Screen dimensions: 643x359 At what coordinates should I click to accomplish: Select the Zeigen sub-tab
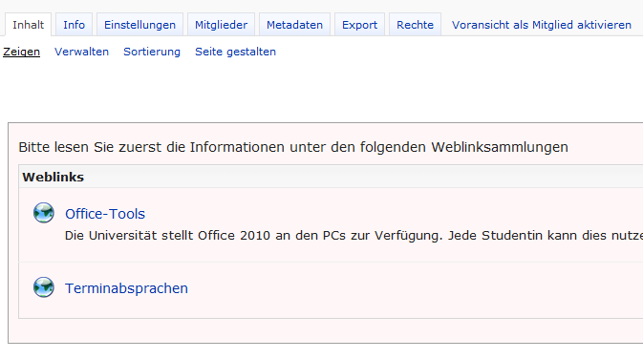pos(21,52)
